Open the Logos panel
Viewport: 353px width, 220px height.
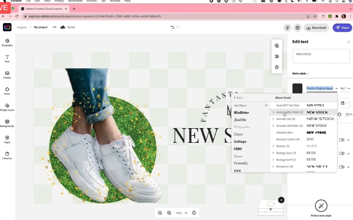(x=7, y=139)
